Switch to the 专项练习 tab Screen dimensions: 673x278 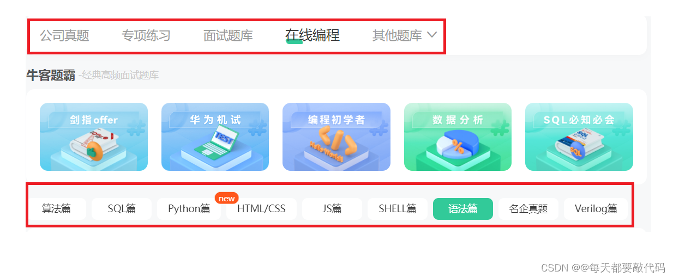(146, 36)
